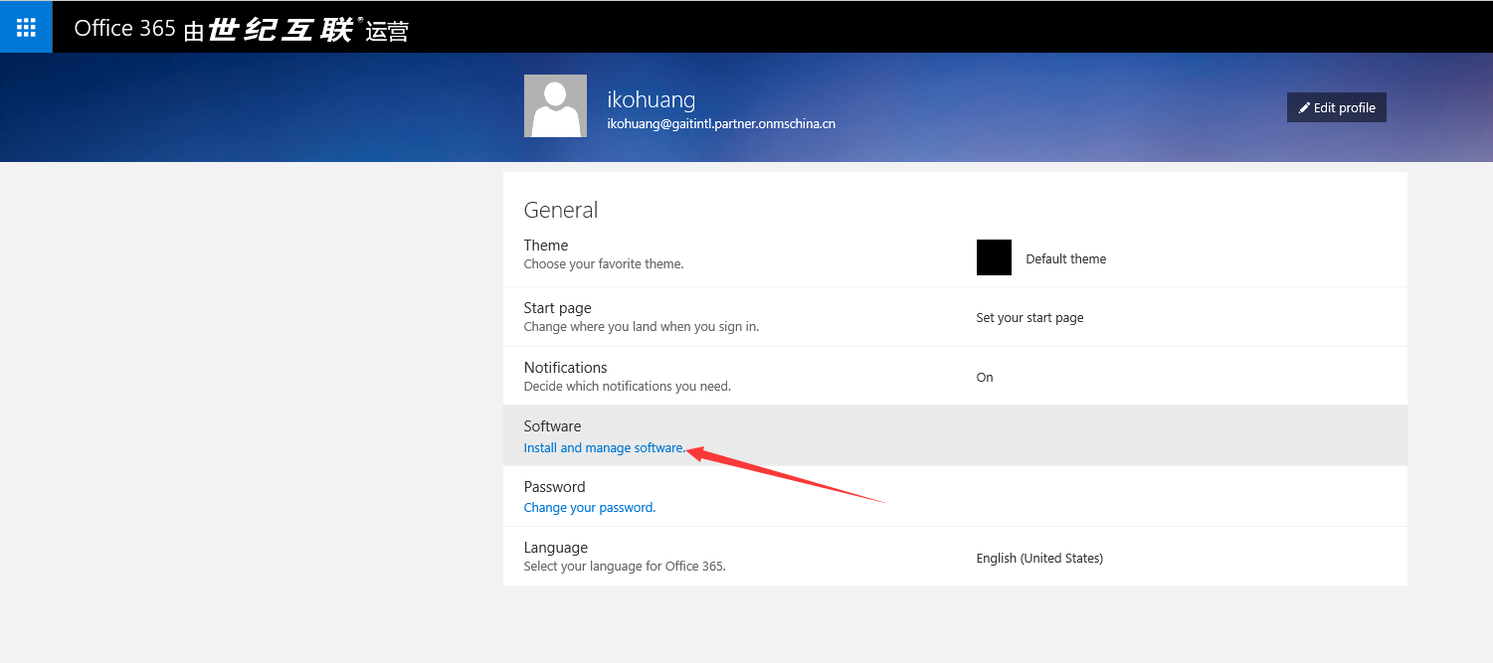Screen dimensions: 1493x663
Task: Open the app launcher waffle icon
Action: 26,28
